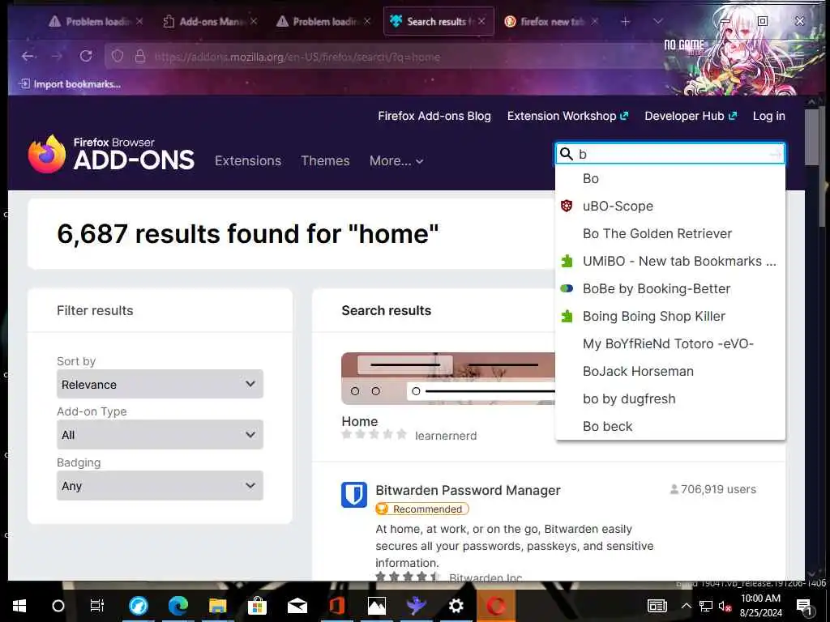The width and height of the screenshot is (830, 622).
Task: Click the Import bookmarks... button
Action: coord(70,84)
